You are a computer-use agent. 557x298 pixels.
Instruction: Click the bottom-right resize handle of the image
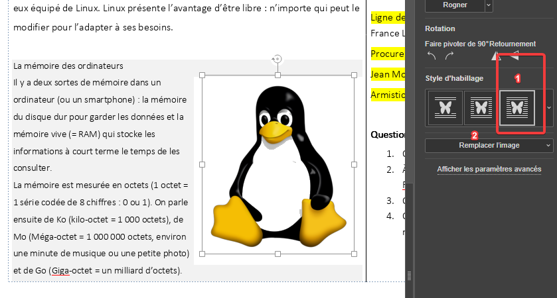tap(354, 254)
